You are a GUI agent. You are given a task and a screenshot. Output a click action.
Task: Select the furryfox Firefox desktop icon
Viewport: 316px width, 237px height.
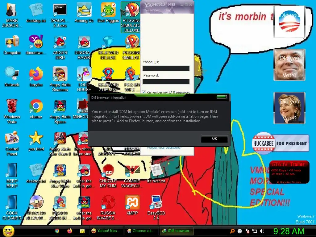pos(36,77)
